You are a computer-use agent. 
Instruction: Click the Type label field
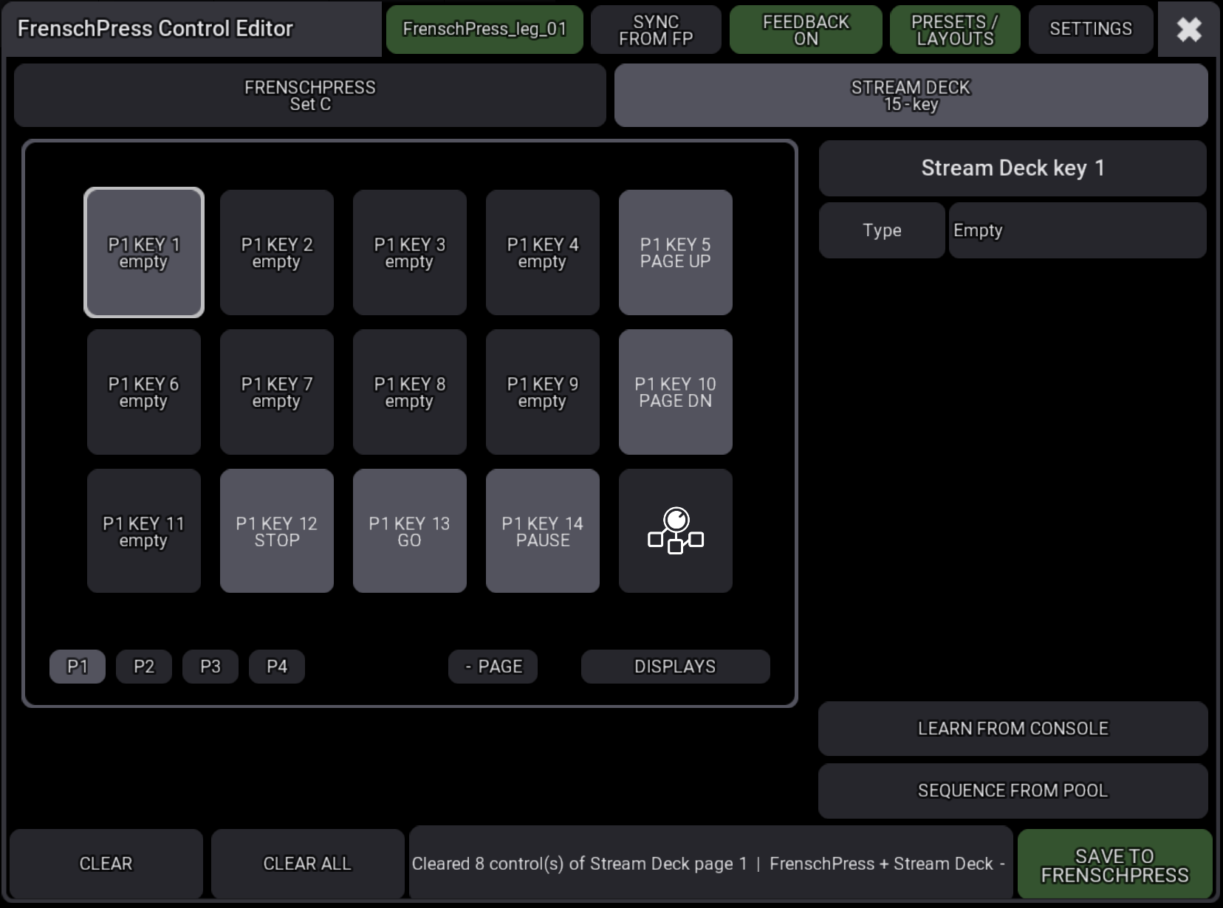click(882, 230)
